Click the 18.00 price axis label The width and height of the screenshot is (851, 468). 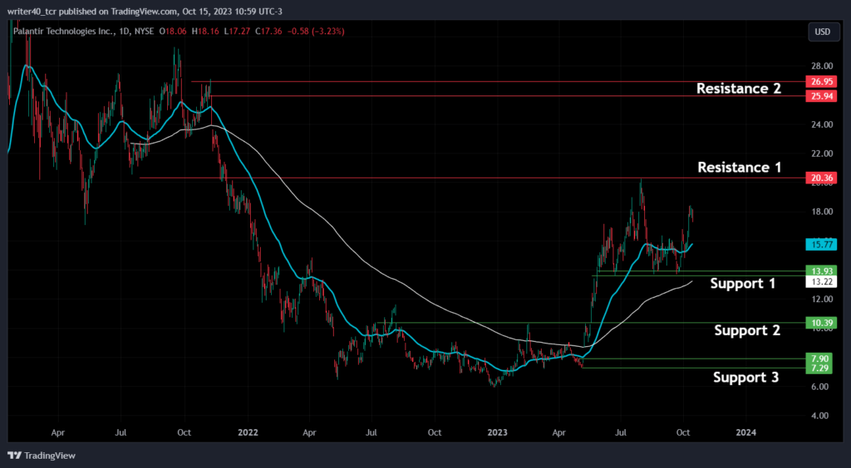click(x=821, y=212)
